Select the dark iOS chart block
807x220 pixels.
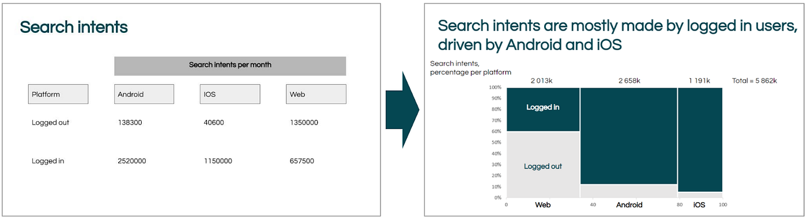pos(700,139)
